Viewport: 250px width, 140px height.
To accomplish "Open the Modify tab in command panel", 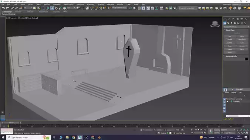I will click(x=229, y=19).
